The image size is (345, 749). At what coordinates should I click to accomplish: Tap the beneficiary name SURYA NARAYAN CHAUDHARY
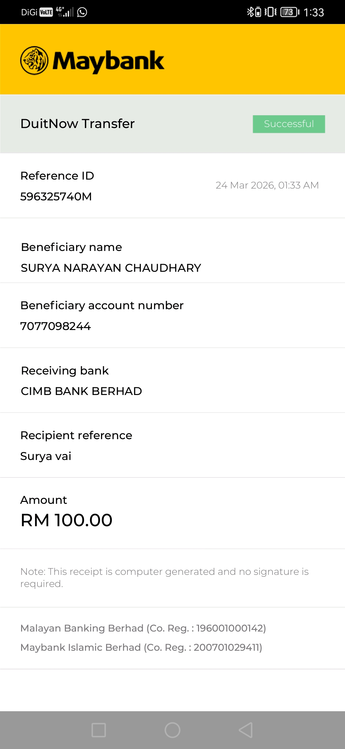111,268
